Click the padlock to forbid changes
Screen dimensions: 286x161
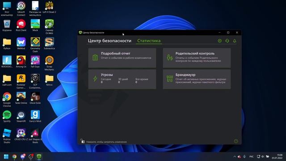pos(82,141)
